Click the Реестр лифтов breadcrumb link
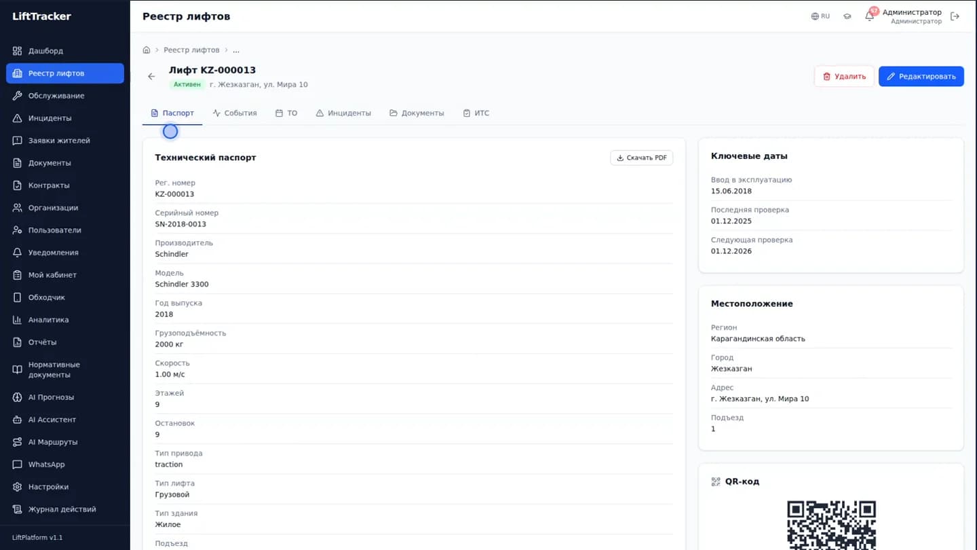This screenshot has width=977, height=550. click(x=191, y=50)
